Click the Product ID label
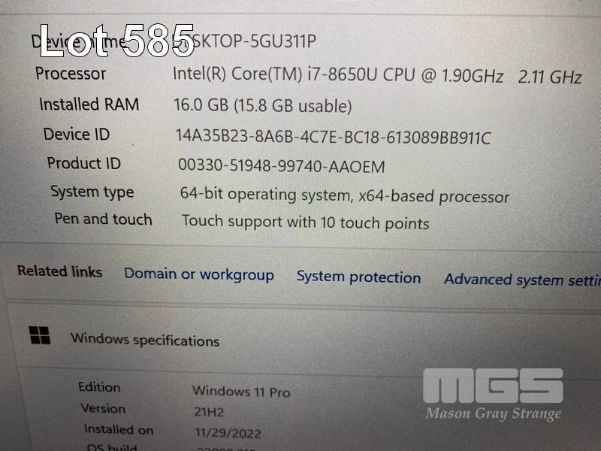 pyautogui.click(x=84, y=163)
